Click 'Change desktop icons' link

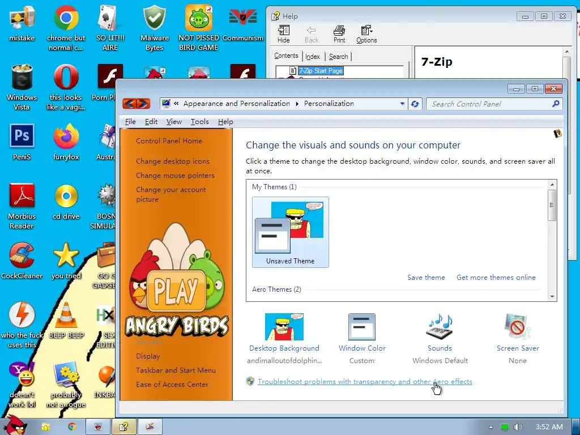tap(173, 161)
